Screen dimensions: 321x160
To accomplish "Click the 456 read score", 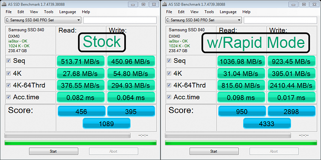I will [81, 111].
